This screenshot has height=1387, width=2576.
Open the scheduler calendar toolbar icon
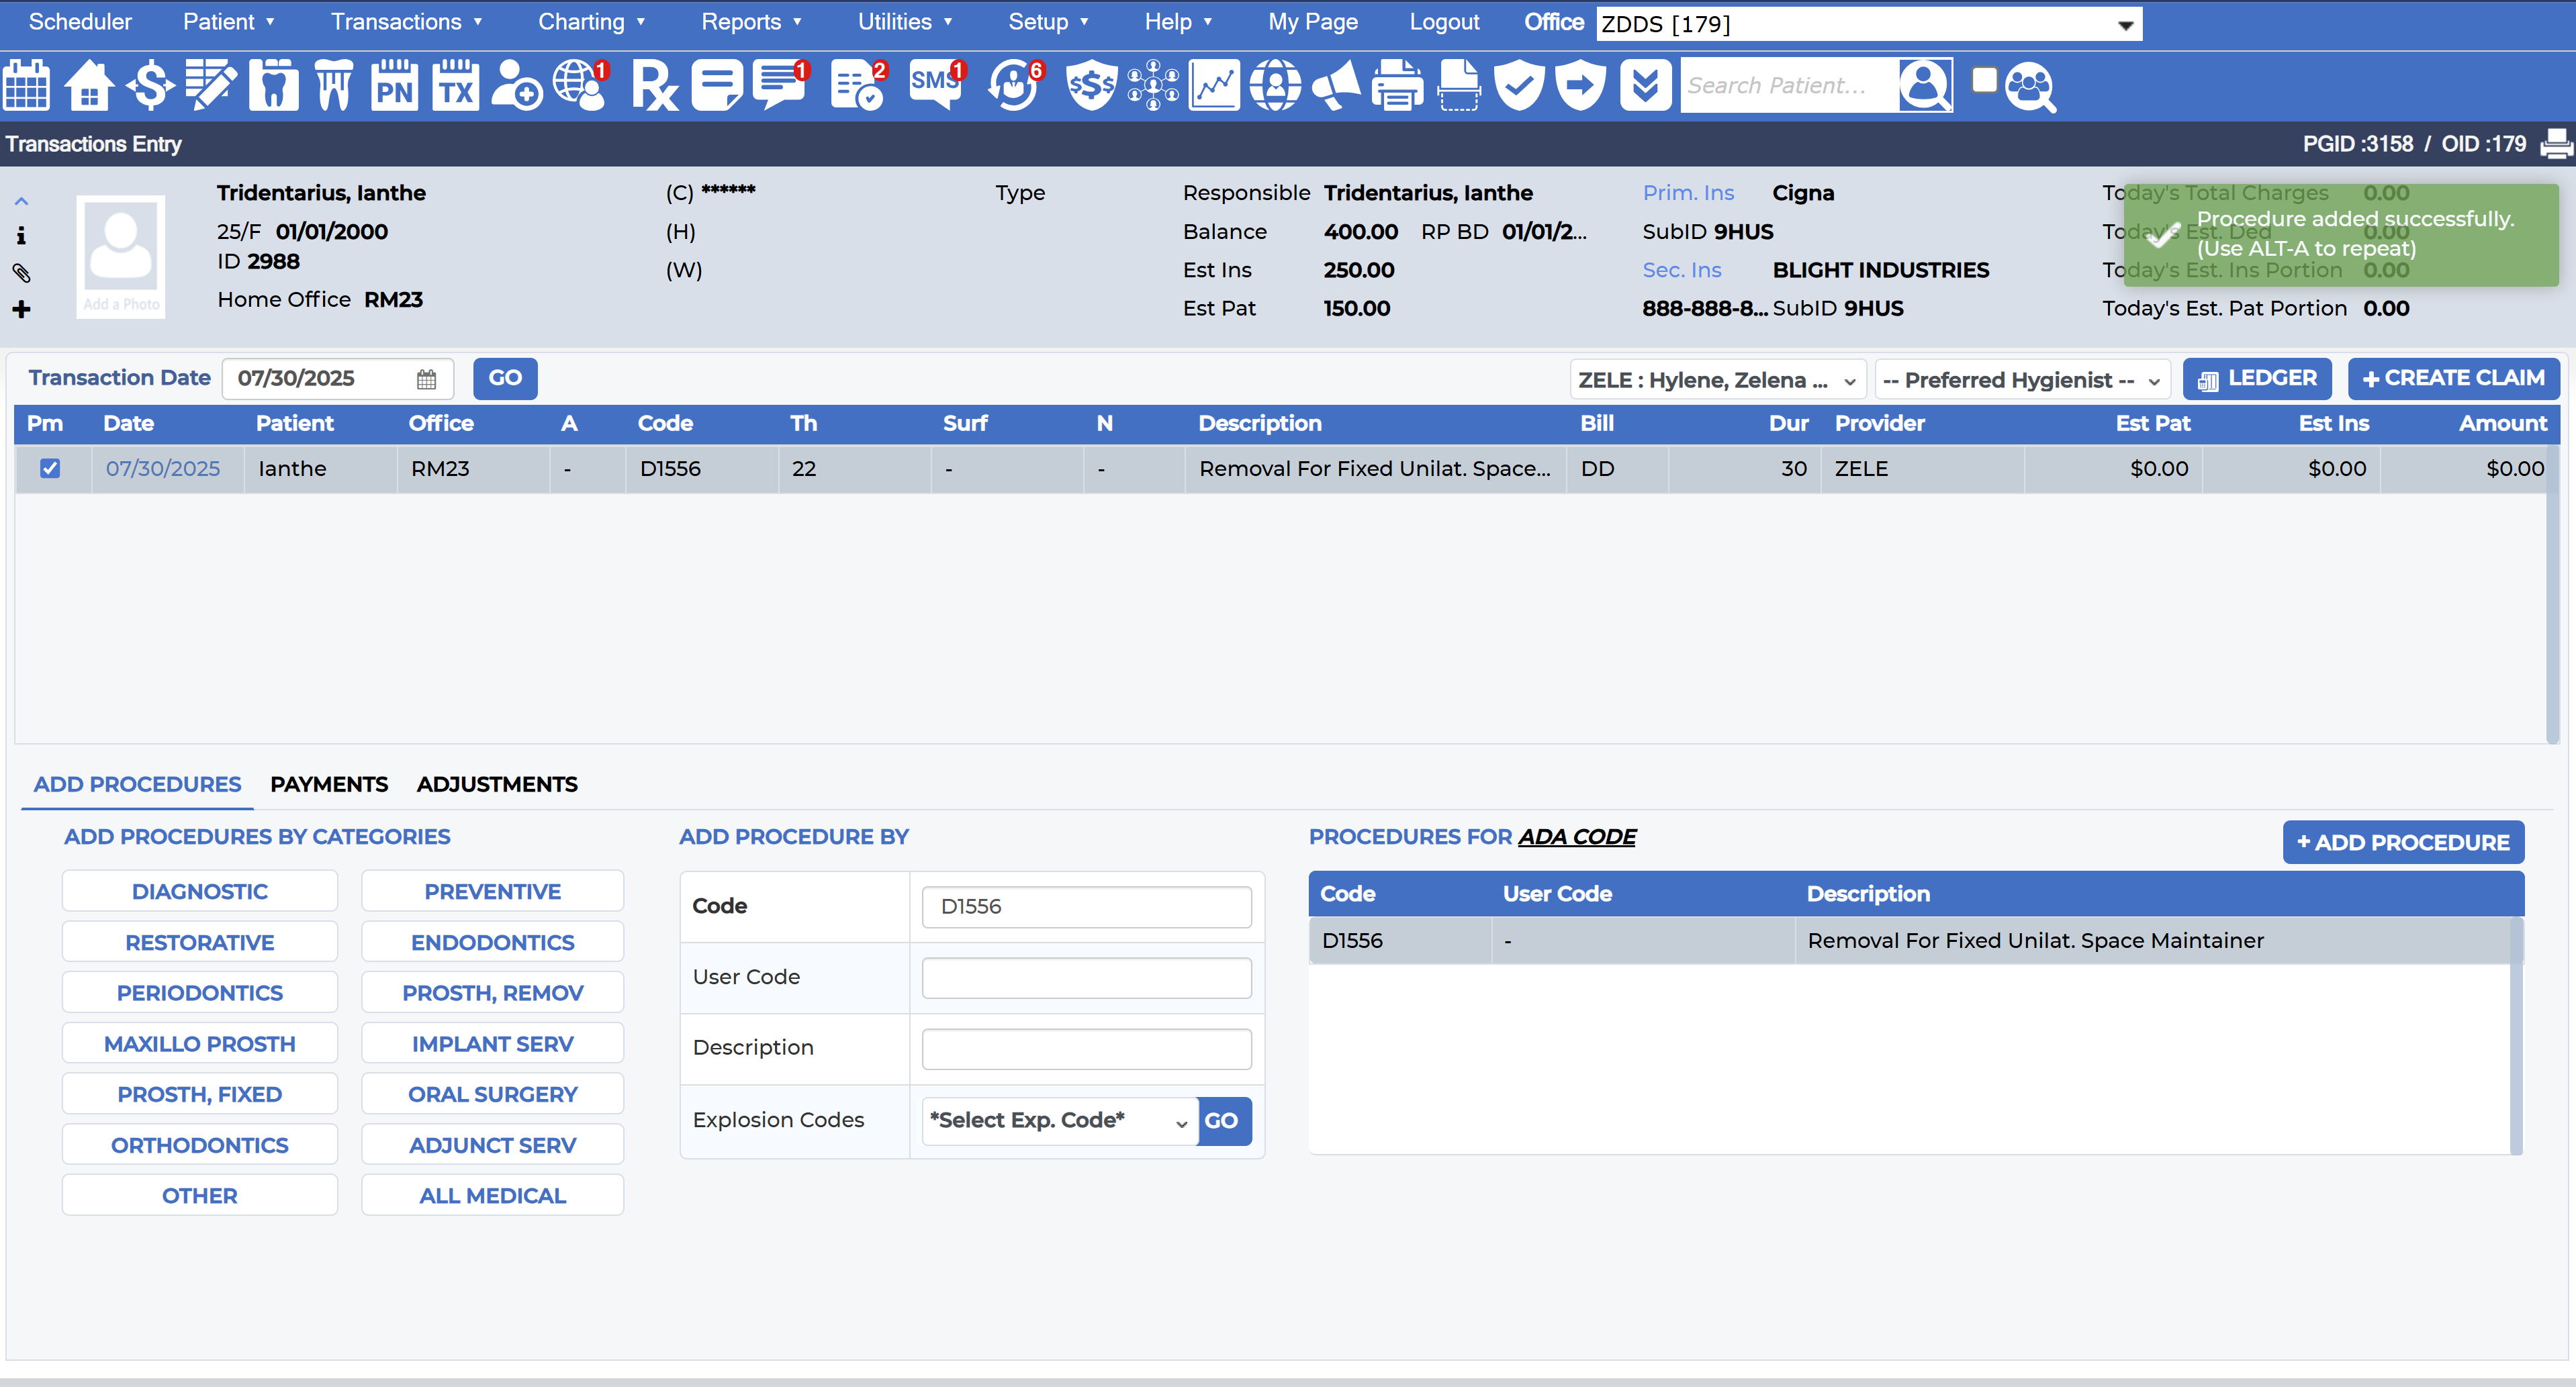click(27, 86)
